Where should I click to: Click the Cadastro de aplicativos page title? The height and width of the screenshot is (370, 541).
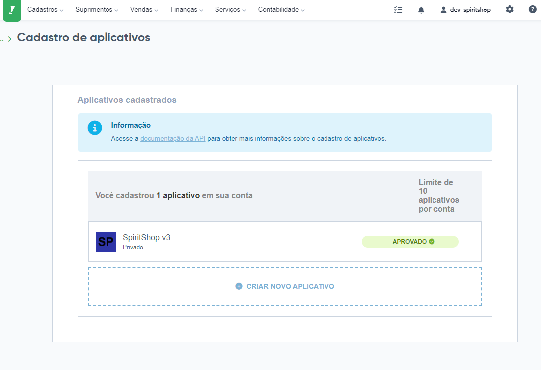pos(84,37)
